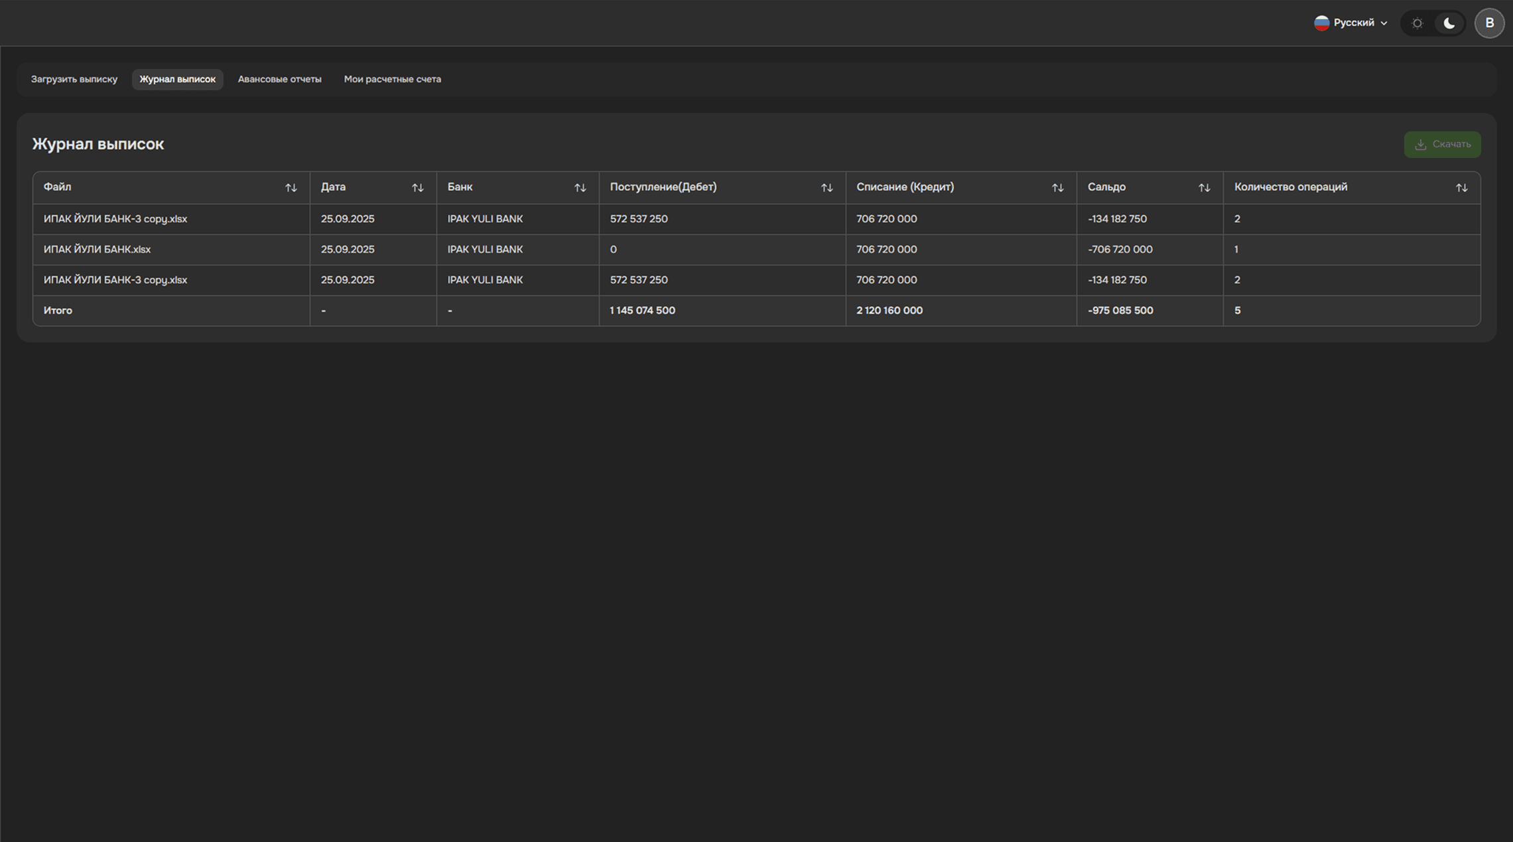The image size is (1513, 842).
Task: Expand language chevron next to Русский
Action: 1384,23
